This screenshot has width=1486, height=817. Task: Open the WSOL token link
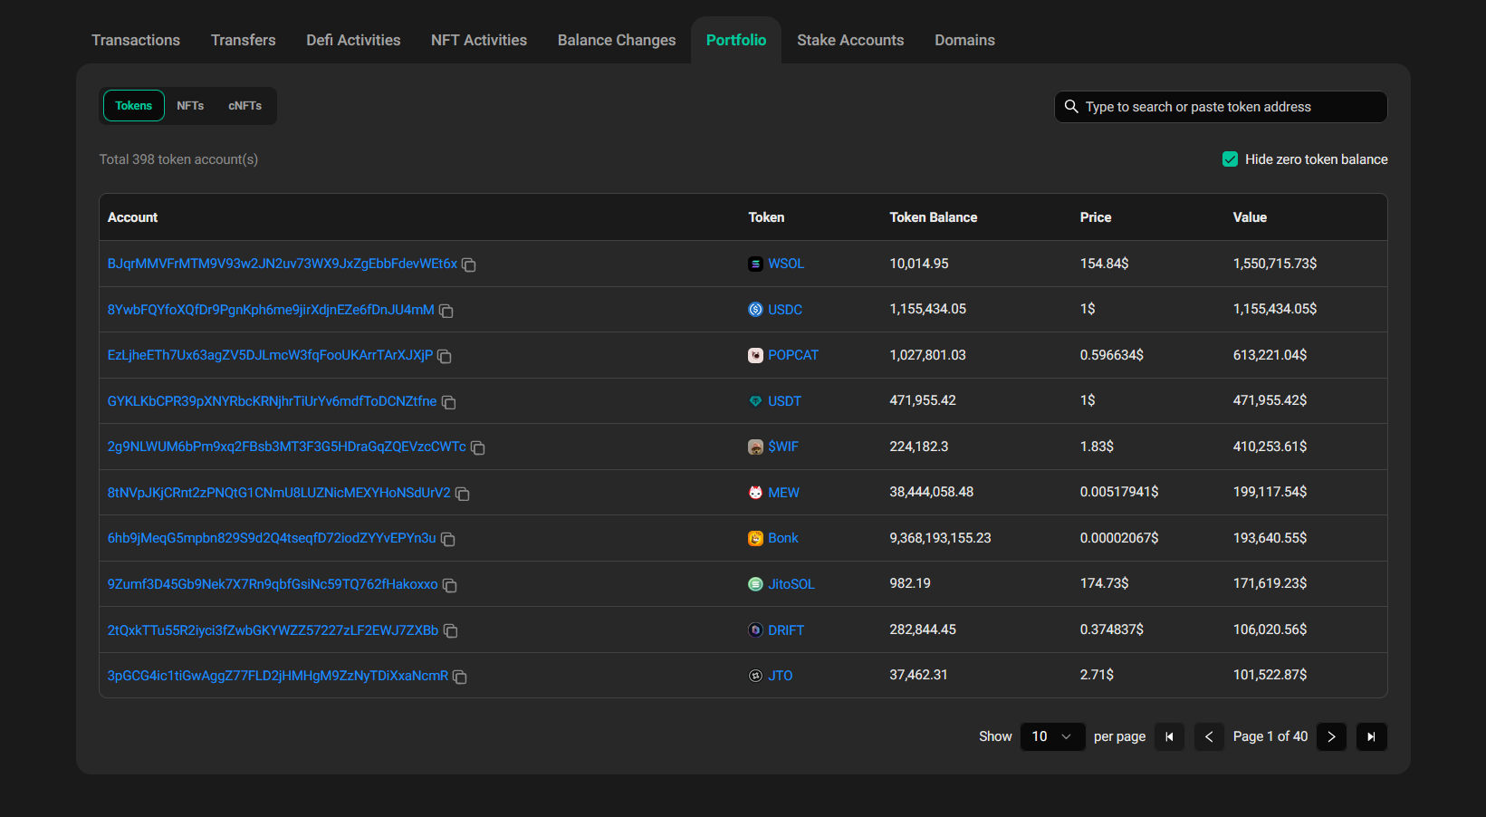[x=786, y=264]
